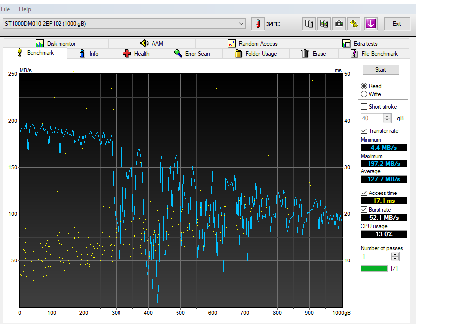476x324 pixels.
Task: Enable the Short stroke checkbox
Action: [364, 107]
